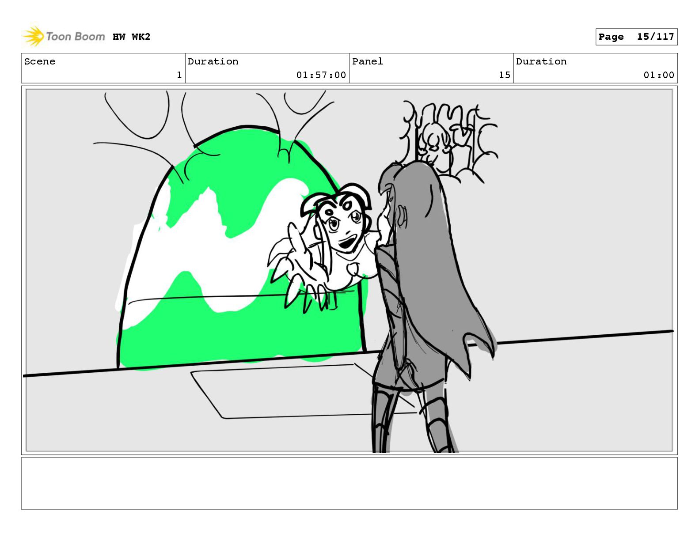This screenshot has width=699, height=541.
Task: Click the panel number value '15'
Action: click(505, 75)
